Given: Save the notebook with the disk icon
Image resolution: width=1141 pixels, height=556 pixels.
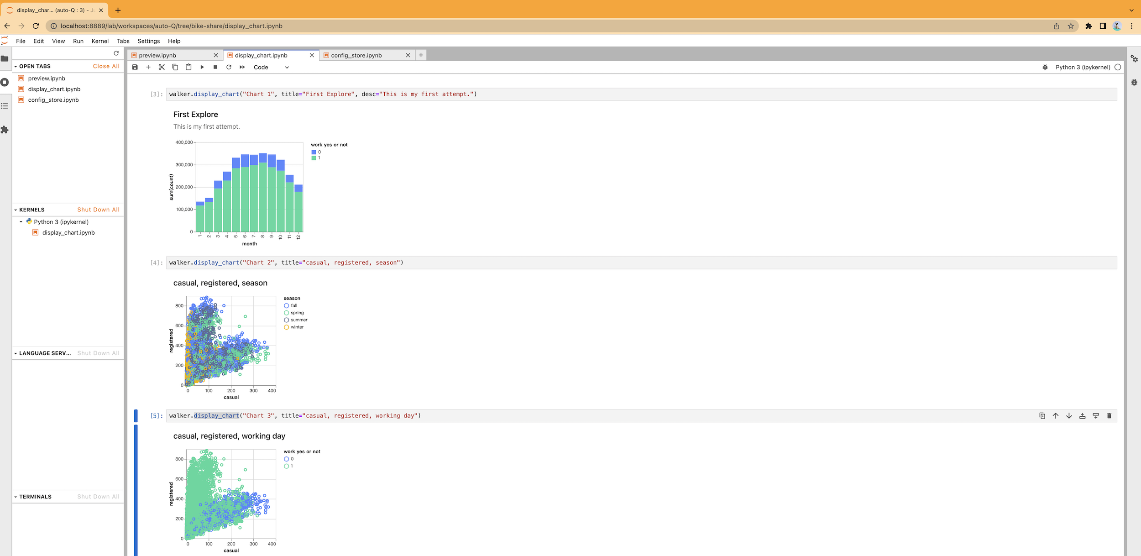Looking at the screenshot, I should 135,67.
